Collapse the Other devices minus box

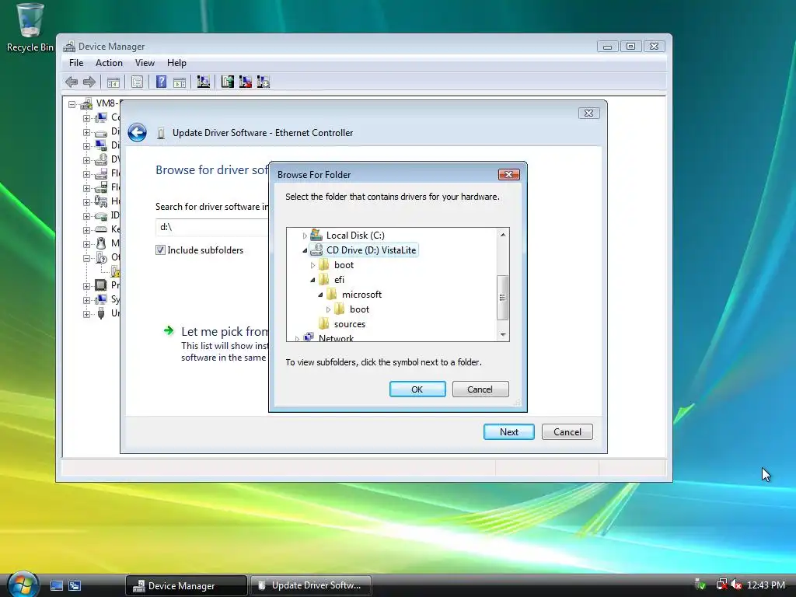point(87,258)
